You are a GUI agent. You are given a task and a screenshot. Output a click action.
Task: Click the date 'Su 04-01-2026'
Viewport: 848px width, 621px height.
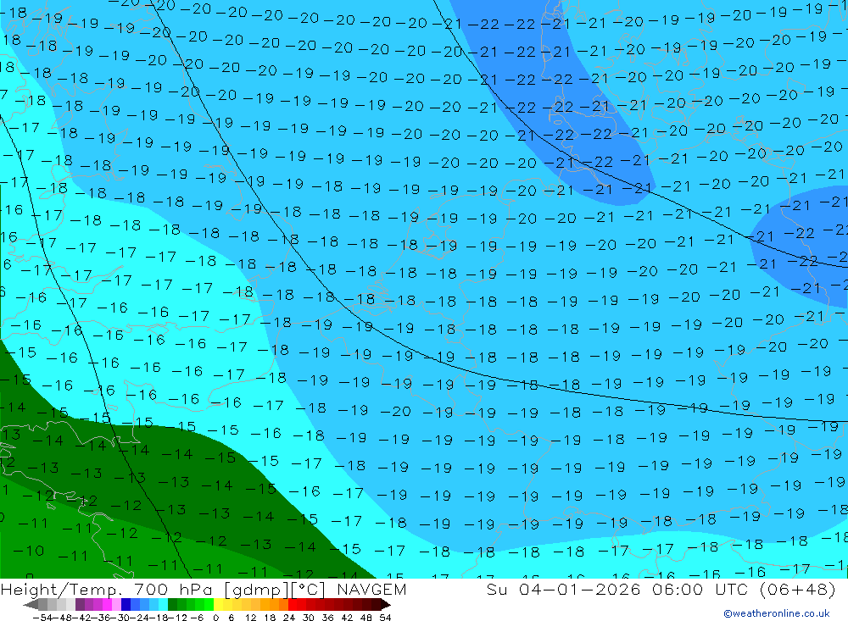(564, 589)
